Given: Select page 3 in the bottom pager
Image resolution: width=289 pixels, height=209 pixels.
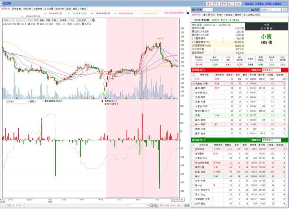Looking at the screenshot, I should (x=9, y=205).
